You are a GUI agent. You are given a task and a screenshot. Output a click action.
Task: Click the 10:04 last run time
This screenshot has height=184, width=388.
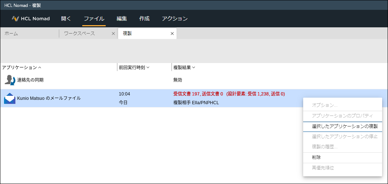tap(124, 94)
